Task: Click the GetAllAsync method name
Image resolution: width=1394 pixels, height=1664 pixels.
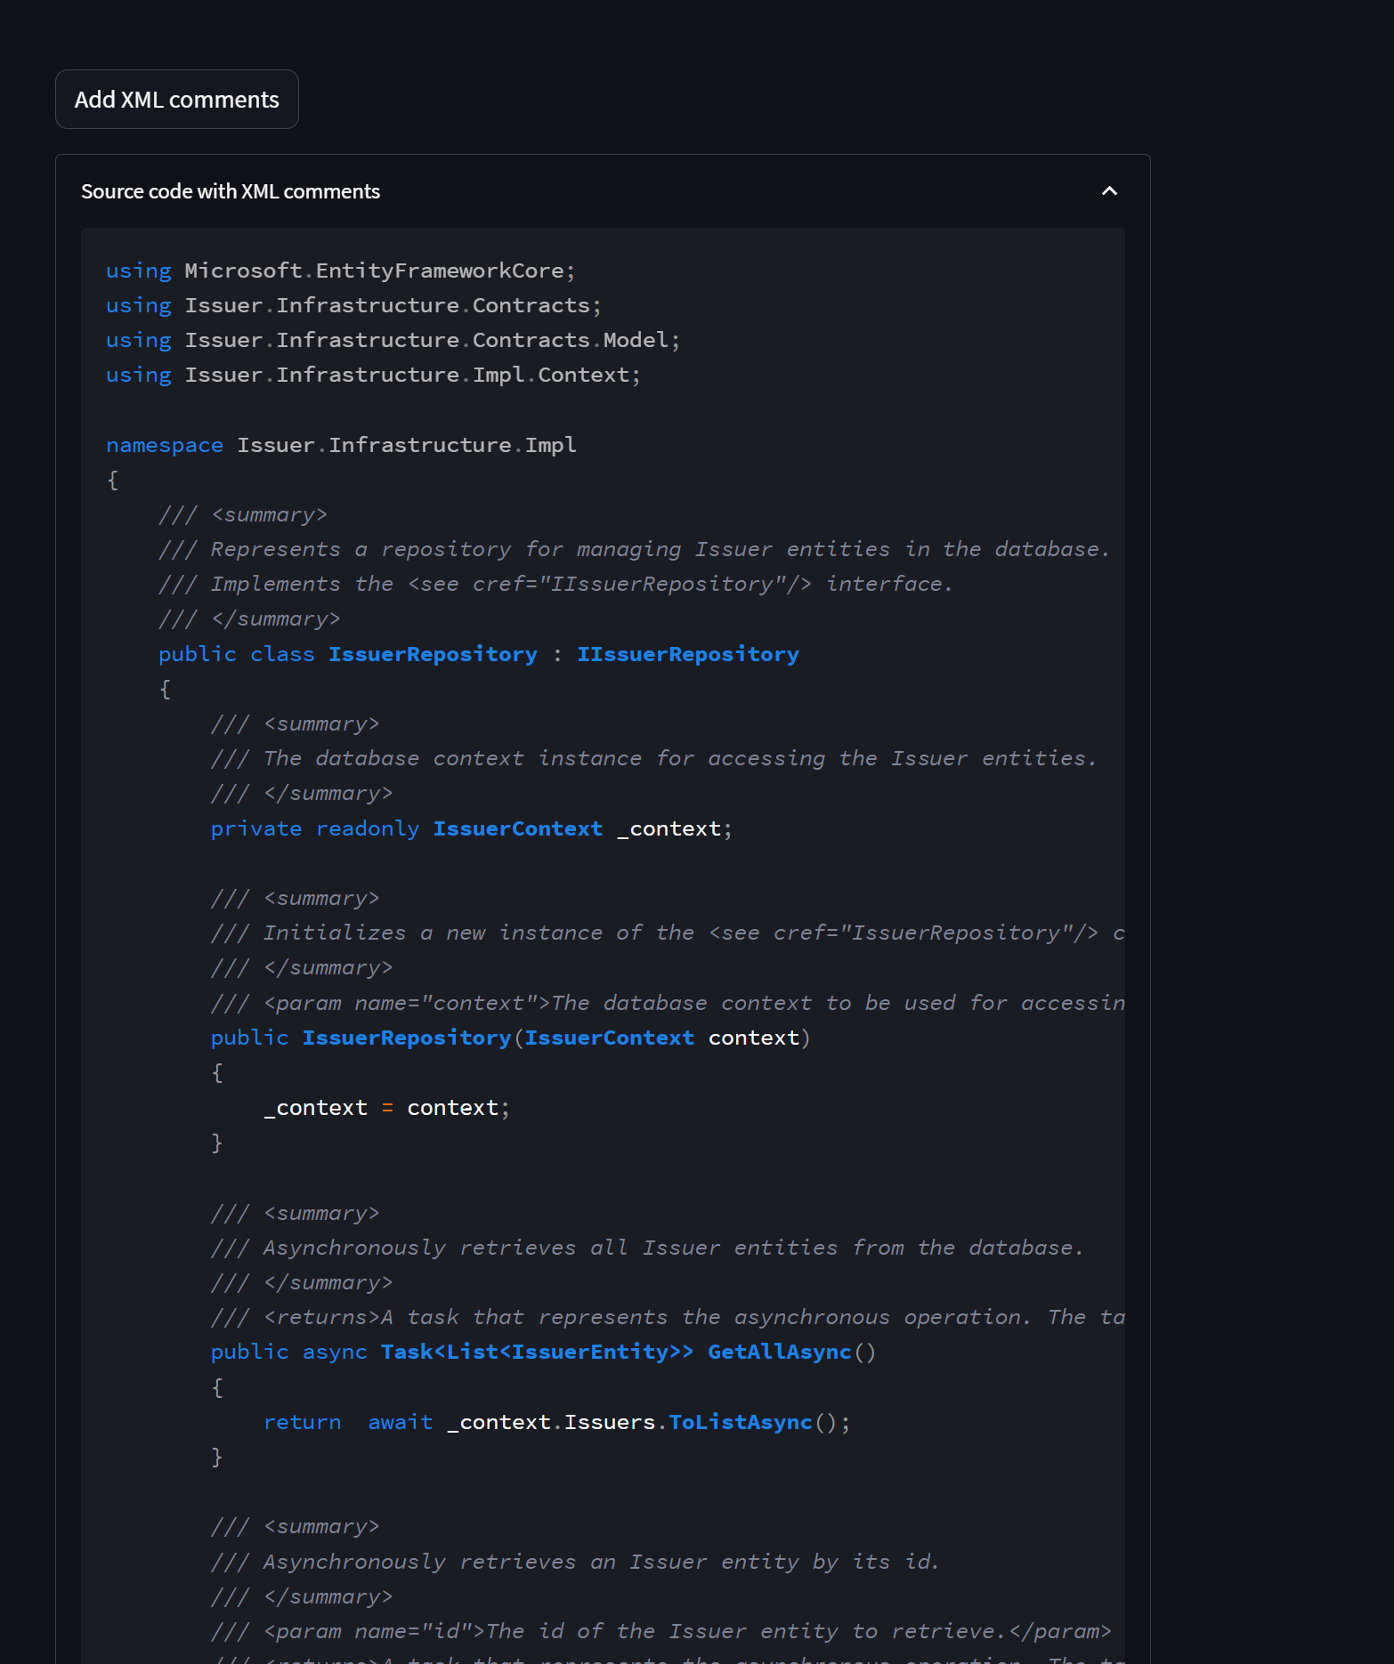Action: click(780, 1352)
